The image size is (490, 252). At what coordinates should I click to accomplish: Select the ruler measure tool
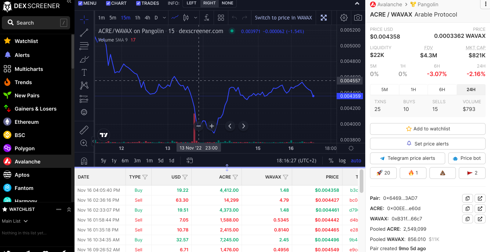84,130
